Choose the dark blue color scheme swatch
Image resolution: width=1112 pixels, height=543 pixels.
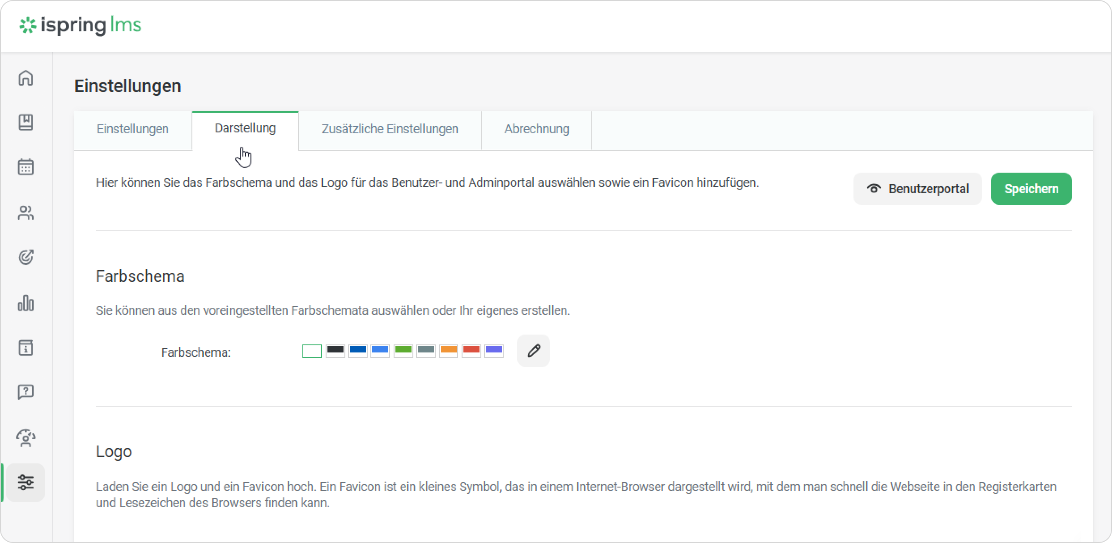click(358, 351)
